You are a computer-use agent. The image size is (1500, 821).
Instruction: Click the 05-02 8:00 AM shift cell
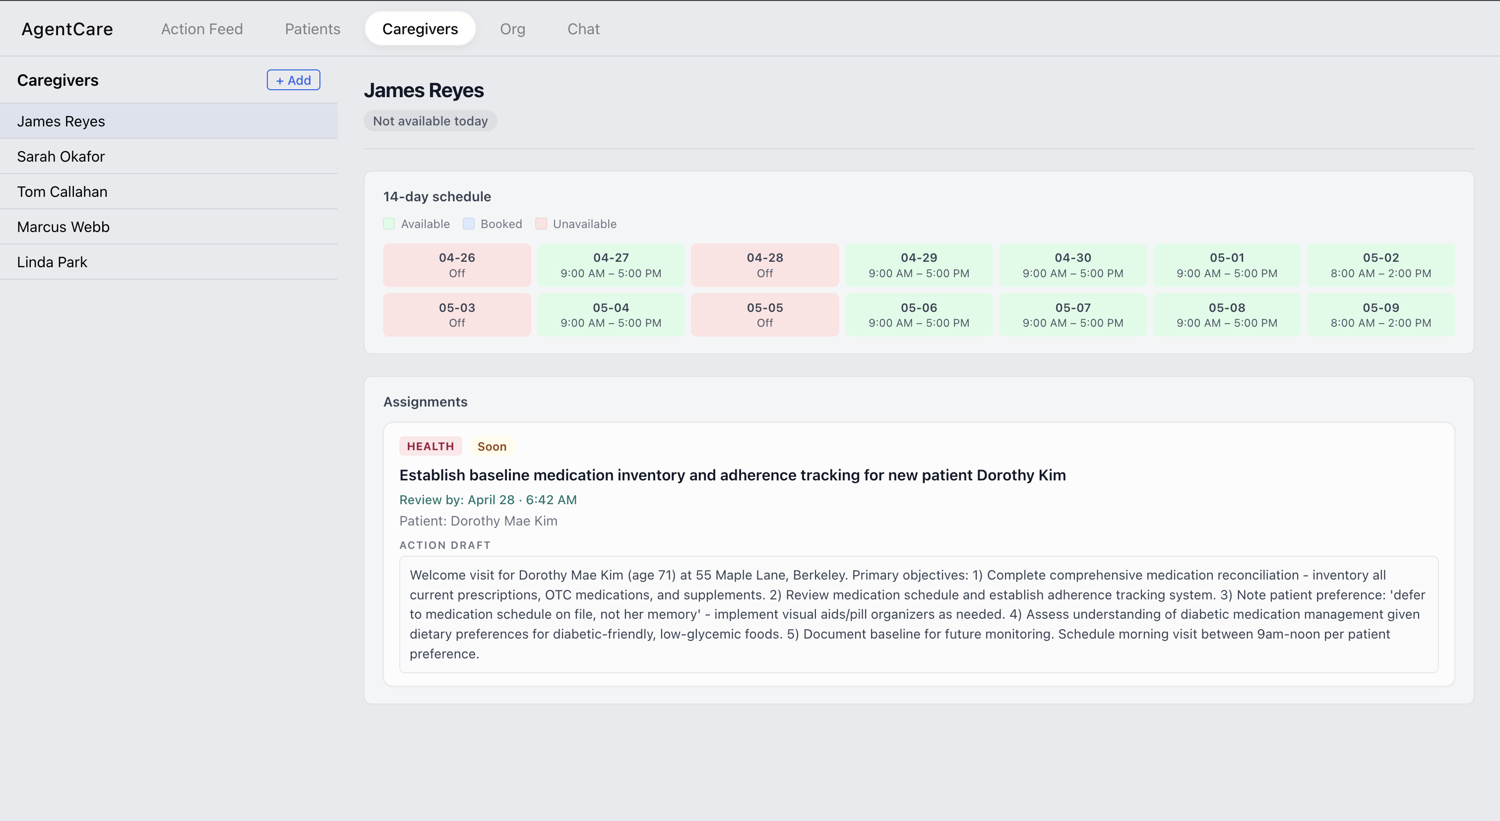tap(1380, 265)
